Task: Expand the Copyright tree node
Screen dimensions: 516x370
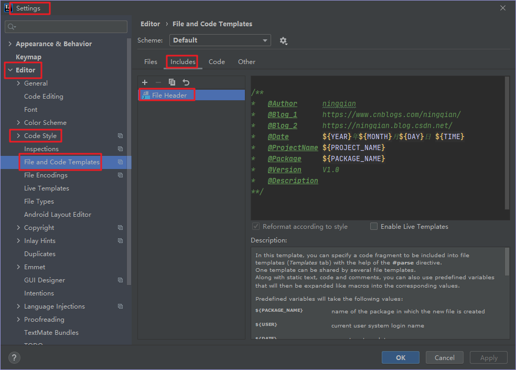Action: (17, 227)
